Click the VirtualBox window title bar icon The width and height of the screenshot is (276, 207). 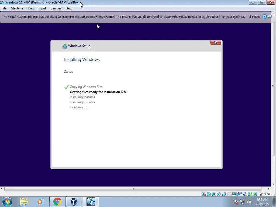tap(2, 2)
